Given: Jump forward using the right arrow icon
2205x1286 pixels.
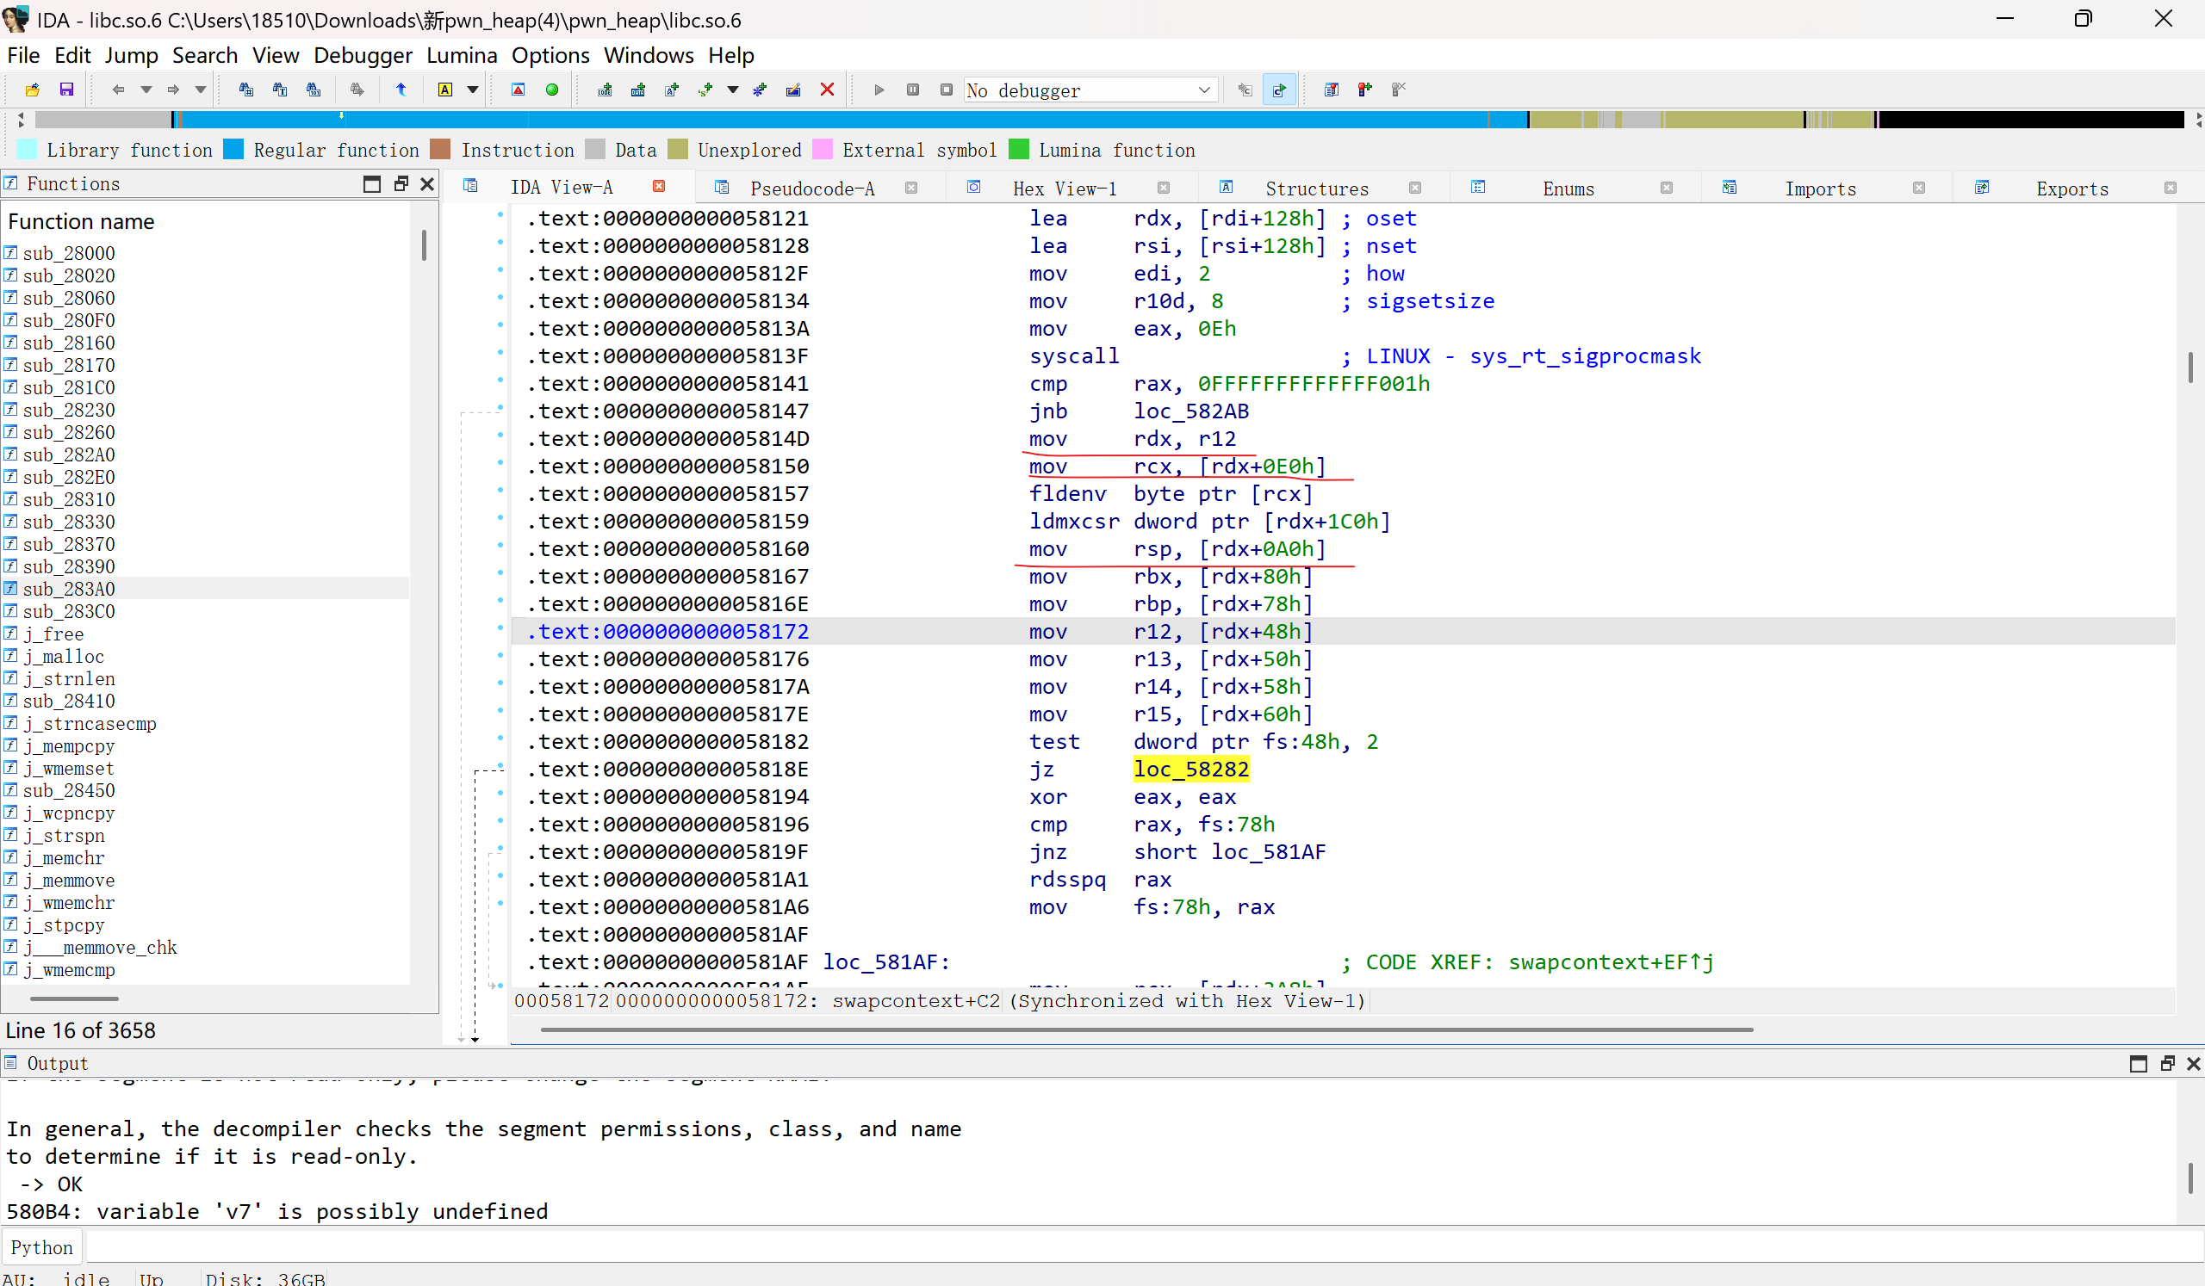Looking at the screenshot, I should pyautogui.click(x=173, y=90).
